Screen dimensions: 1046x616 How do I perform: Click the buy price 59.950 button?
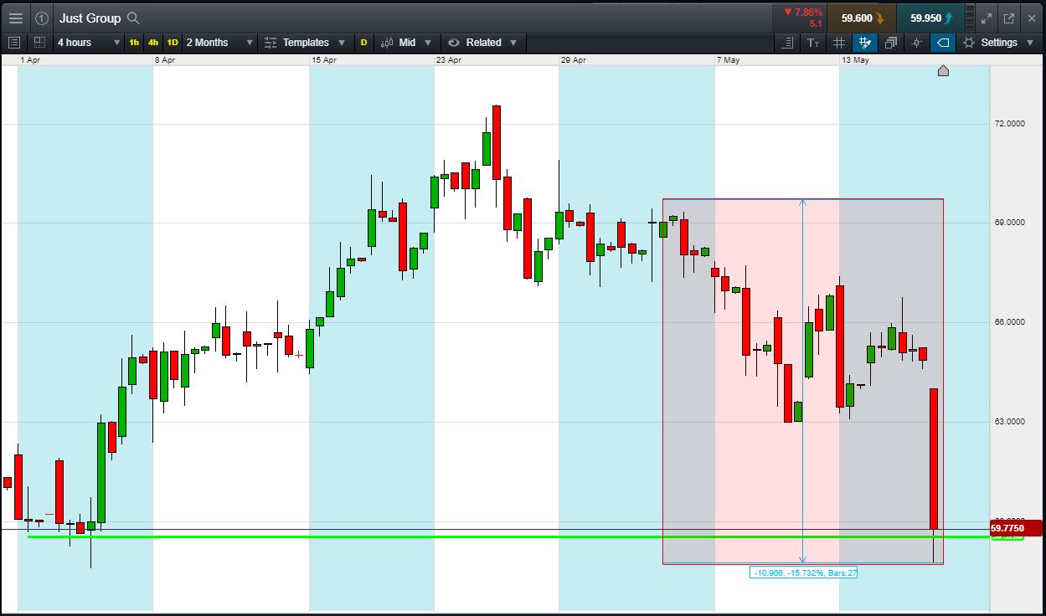[930, 18]
